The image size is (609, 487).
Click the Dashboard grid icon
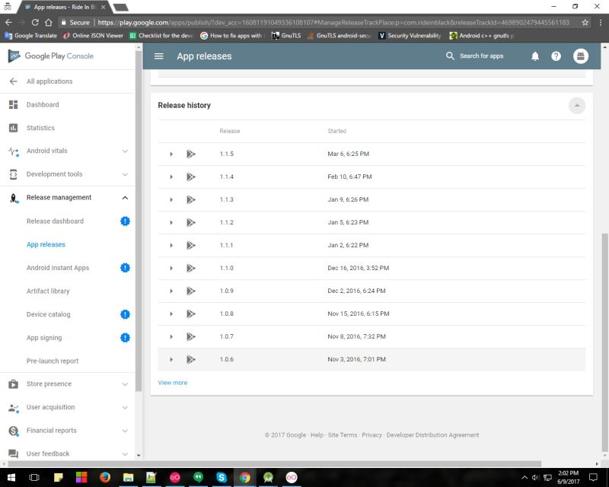(13, 104)
